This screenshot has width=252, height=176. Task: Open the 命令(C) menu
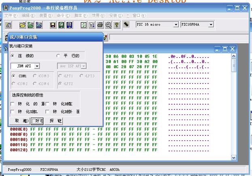[x=64, y=15]
